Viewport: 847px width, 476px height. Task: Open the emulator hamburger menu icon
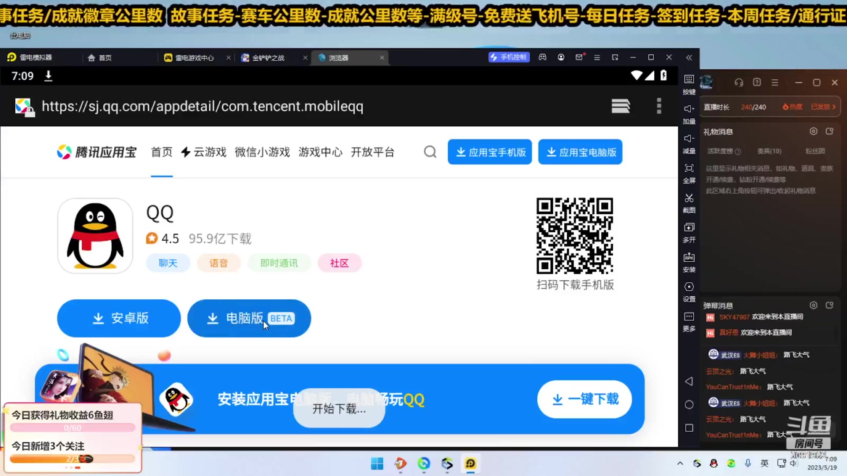[597, 57]
